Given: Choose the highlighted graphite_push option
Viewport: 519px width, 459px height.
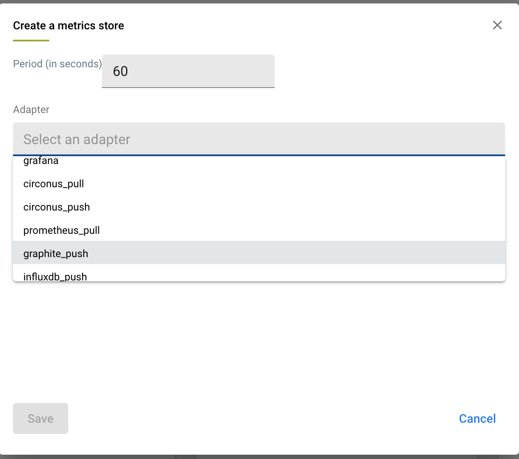Looking at the screenshot, I should [56, 254].
